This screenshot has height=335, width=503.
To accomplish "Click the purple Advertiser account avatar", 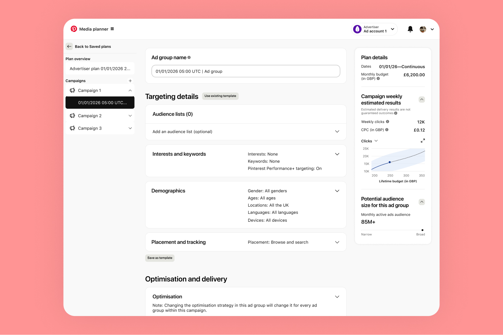I will point(357,29).
